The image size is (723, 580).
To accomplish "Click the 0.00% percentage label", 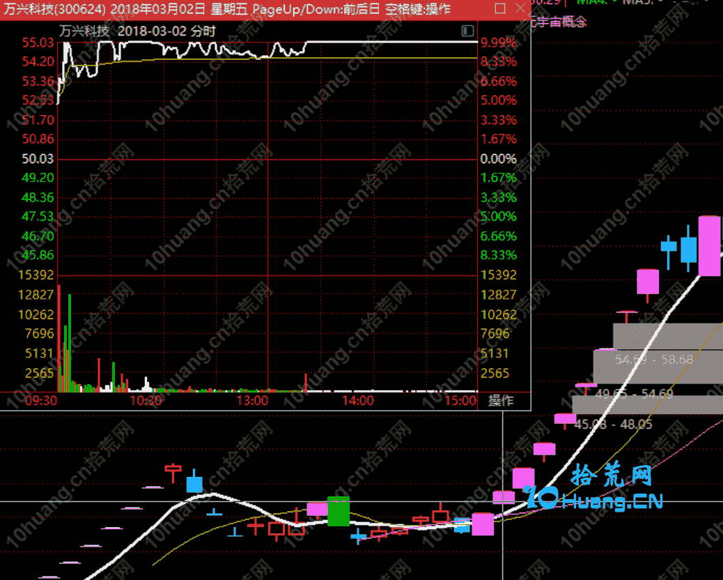I will click(x=499, y=159).
